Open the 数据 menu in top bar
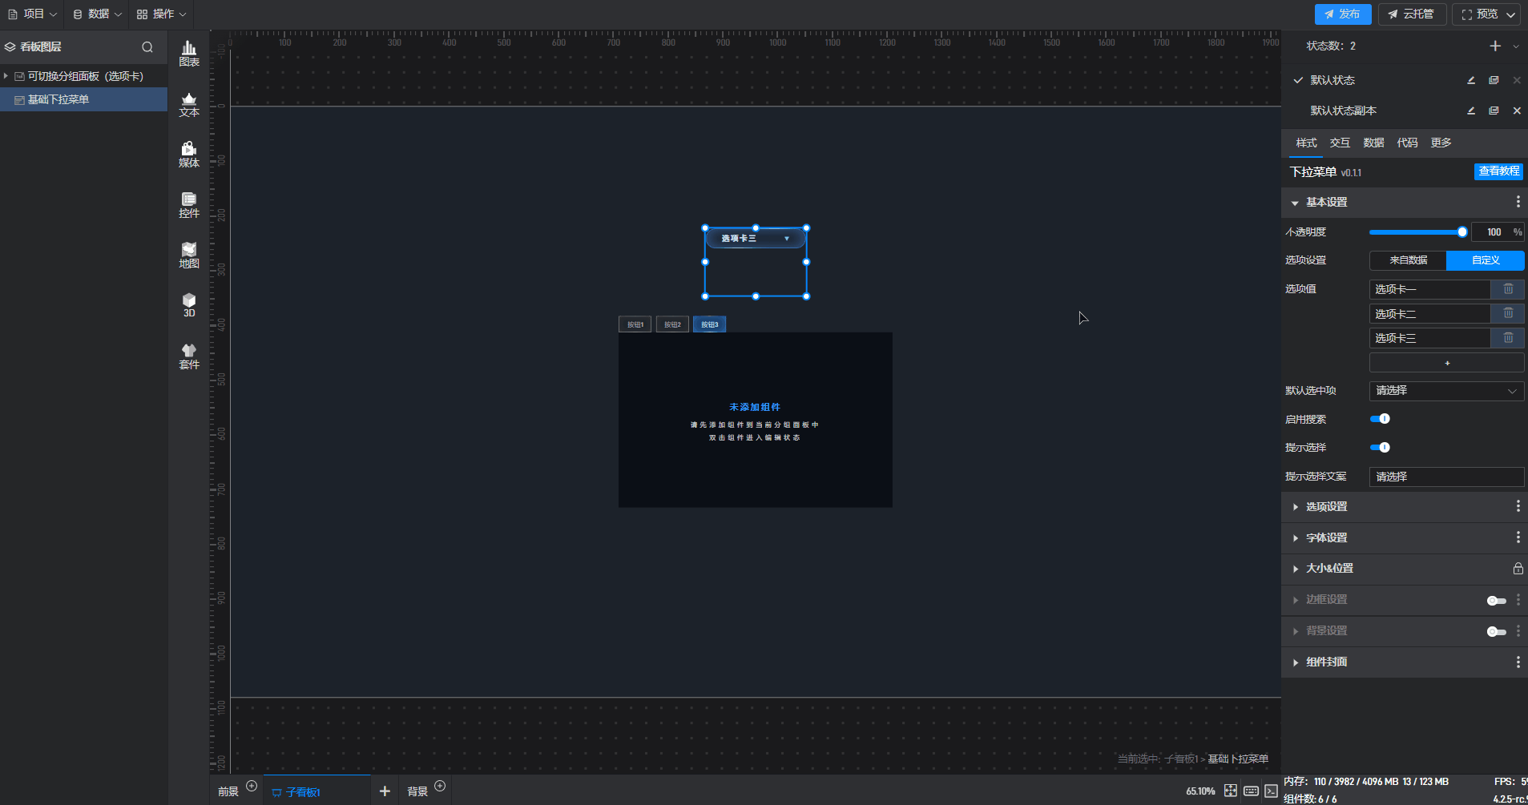 (x=97, y=14)
